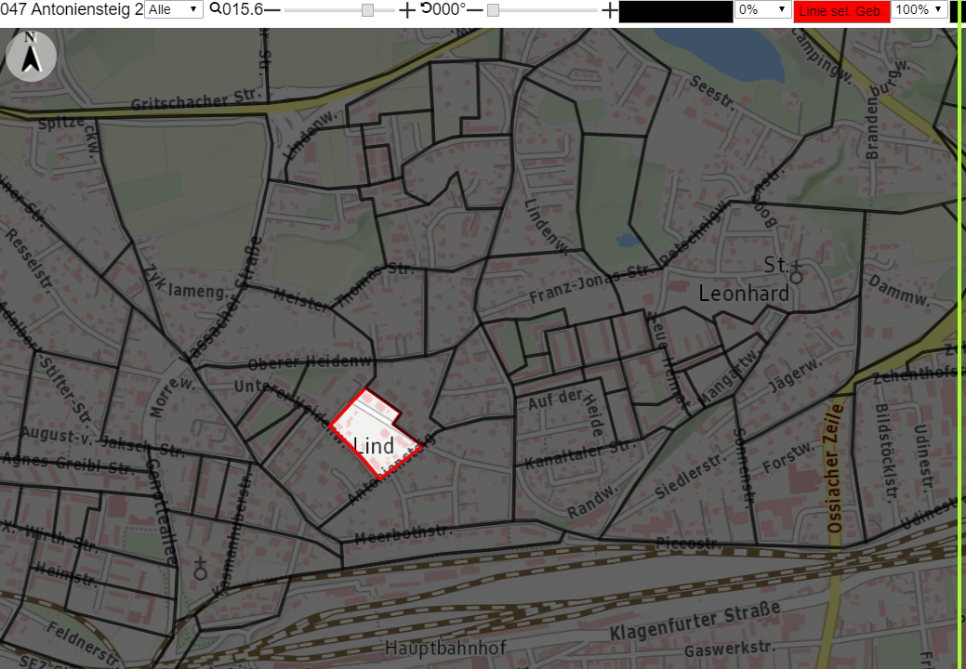The height and width of the screenshot is (669, 966).
Task: Click the 047 Antoniensteig 2 title text
Action: [x=72, y=9]
